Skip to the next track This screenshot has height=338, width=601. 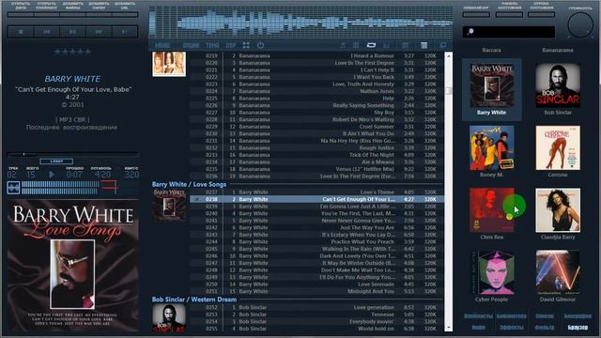[99, 32]
